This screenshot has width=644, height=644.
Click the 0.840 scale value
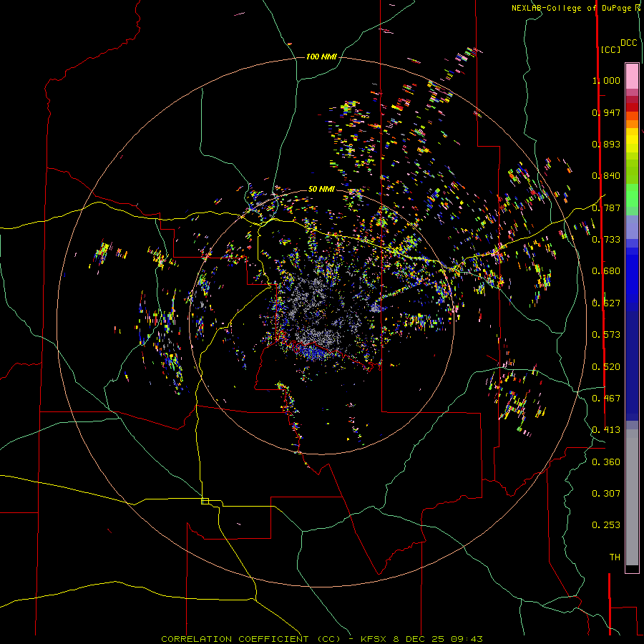(606, 176)
